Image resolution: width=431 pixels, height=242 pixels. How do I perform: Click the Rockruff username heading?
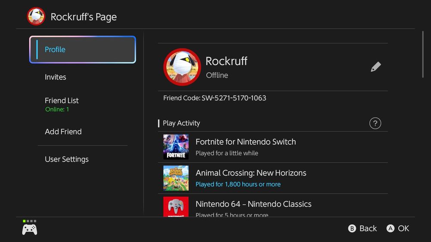227,61
